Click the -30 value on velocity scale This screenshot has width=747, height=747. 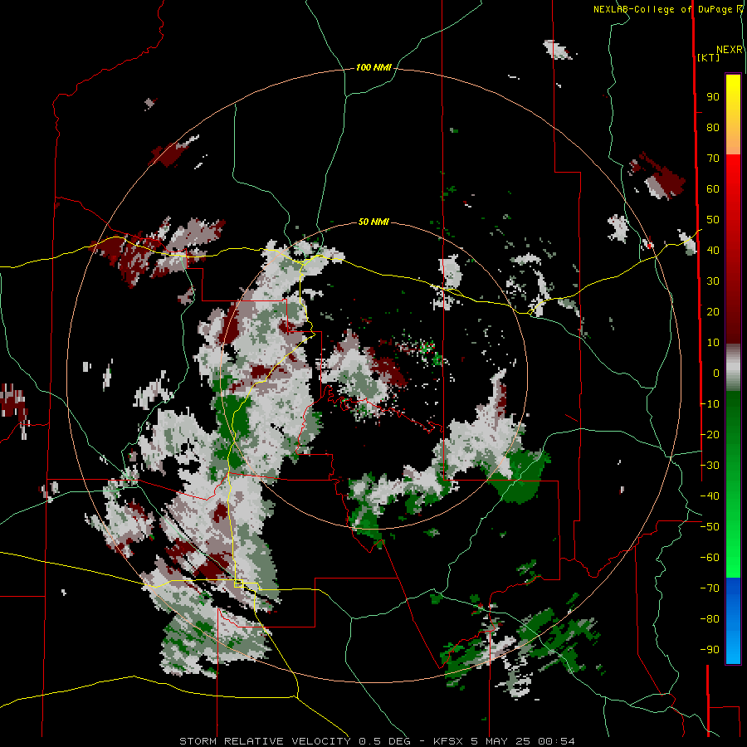click(710, 466)
